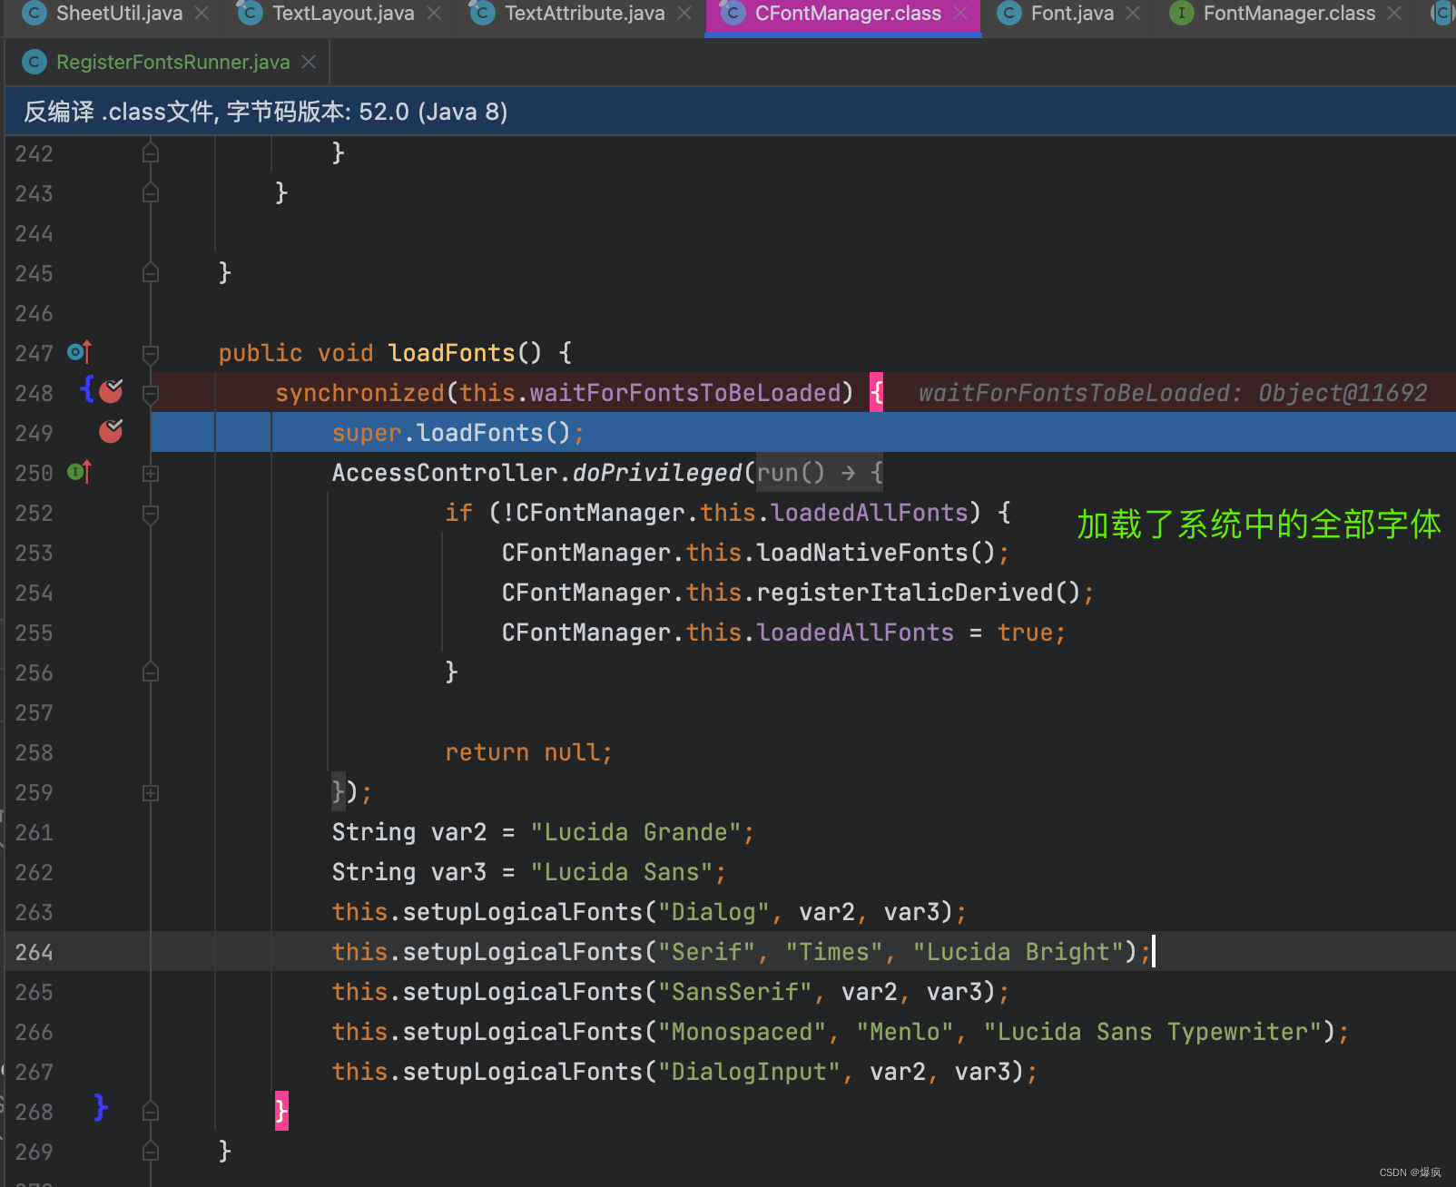Screen dimensions: 1456x1187
Task: Click the implements marker on line 250
Action: [x=80, y=472]
